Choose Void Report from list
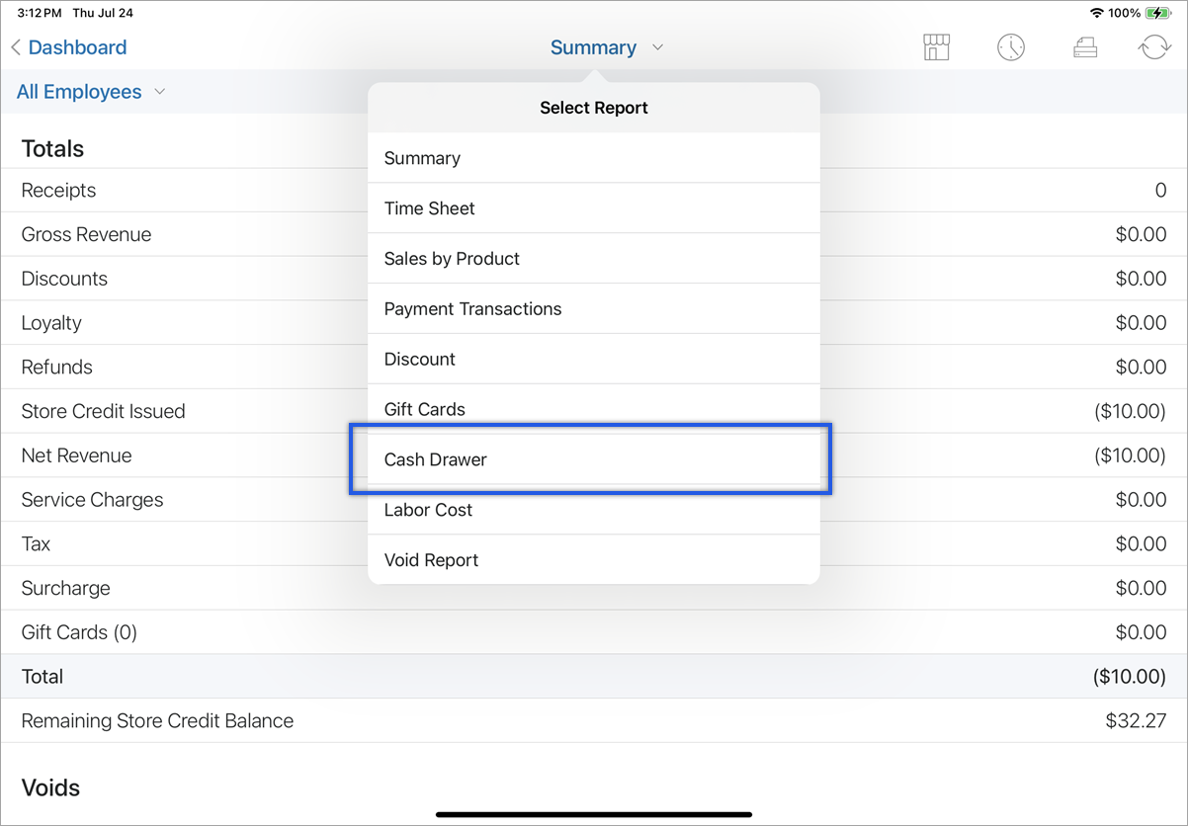1188x826 pixels. pos(593,560)
